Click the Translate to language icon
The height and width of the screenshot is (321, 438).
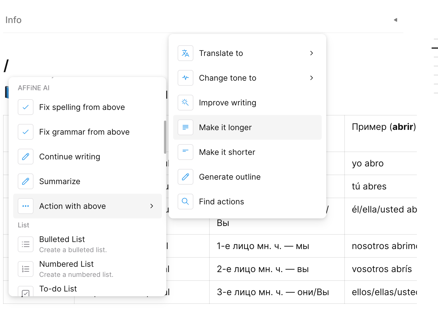186,53
